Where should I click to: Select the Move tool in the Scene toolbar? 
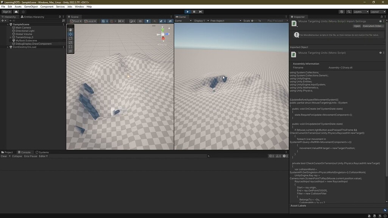[70, 34]
